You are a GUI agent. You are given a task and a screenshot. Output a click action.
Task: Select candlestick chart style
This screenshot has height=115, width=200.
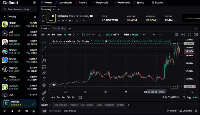click(83, 35)
